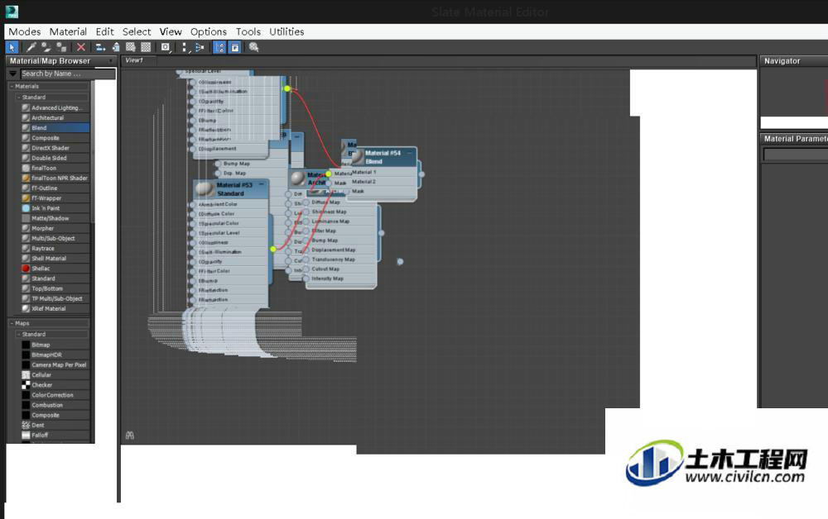The height and width of the screenshot is (519, 828).
Task: Click Lay Out All vertical icon
Action: click(x=185, y=47)
